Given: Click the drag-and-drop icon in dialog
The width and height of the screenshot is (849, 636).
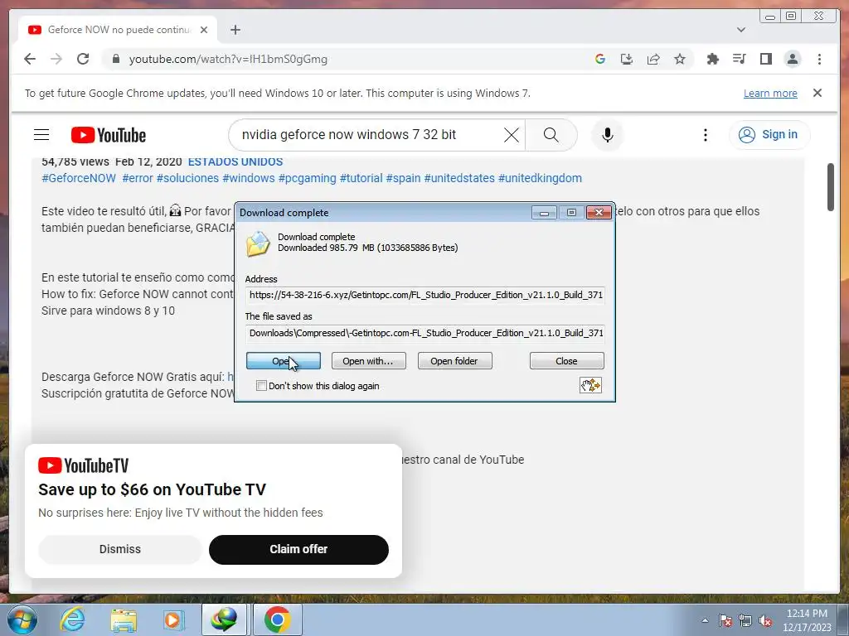Looking at the screenshot, I should click(590, 385).
